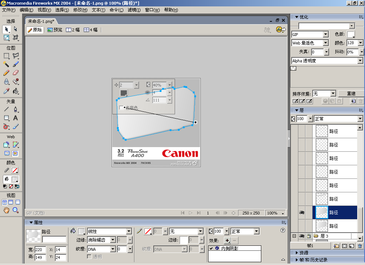The height and width of the screenshot is (265, 365).
Task: Toggle visibility of 层 3
Action: click(302, 236)
